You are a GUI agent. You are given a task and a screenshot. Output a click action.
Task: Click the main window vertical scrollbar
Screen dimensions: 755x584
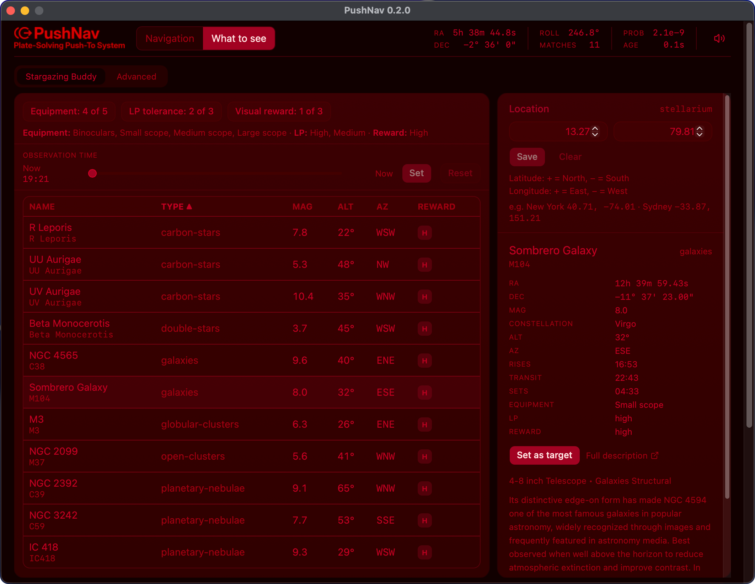click(749, 225)
